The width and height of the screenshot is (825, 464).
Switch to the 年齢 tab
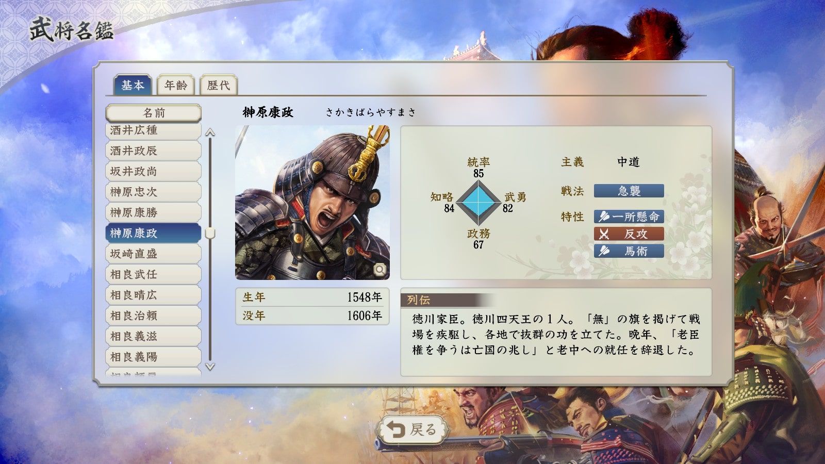[x=176, y=85]
